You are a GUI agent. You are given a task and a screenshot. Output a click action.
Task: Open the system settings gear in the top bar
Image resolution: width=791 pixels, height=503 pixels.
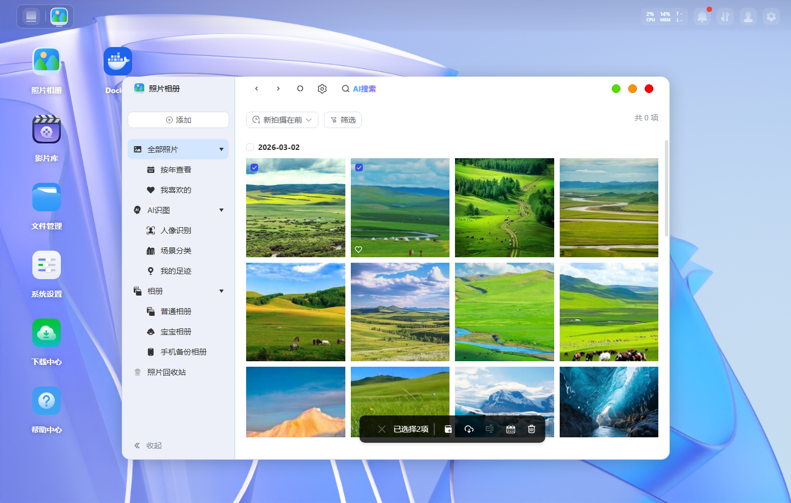click(771, 17)
